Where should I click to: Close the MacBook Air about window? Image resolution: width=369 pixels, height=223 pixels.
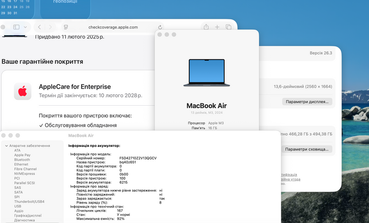coord(160,34)
